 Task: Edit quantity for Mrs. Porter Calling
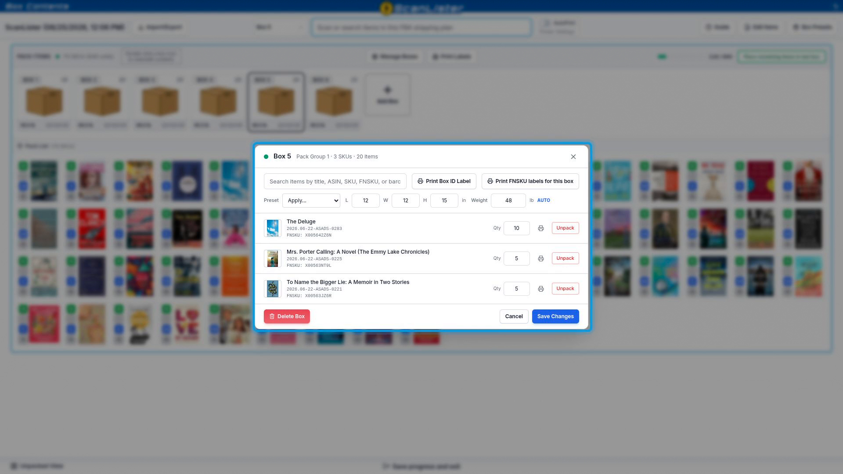pos(516,259)
